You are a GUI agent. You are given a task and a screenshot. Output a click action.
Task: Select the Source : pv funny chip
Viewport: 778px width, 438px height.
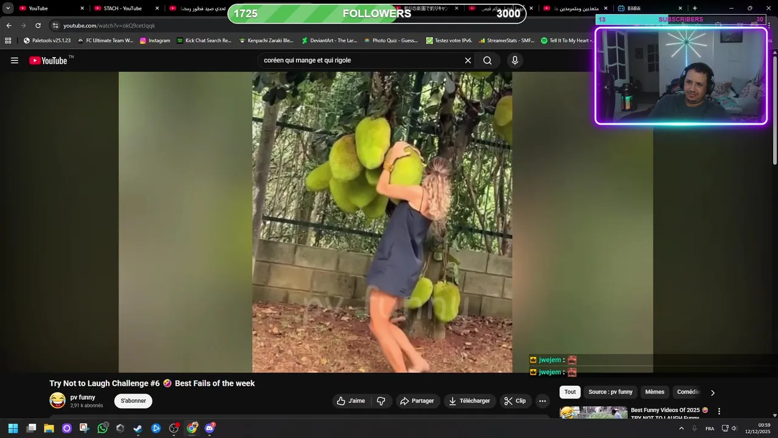[x=610, y=392]
